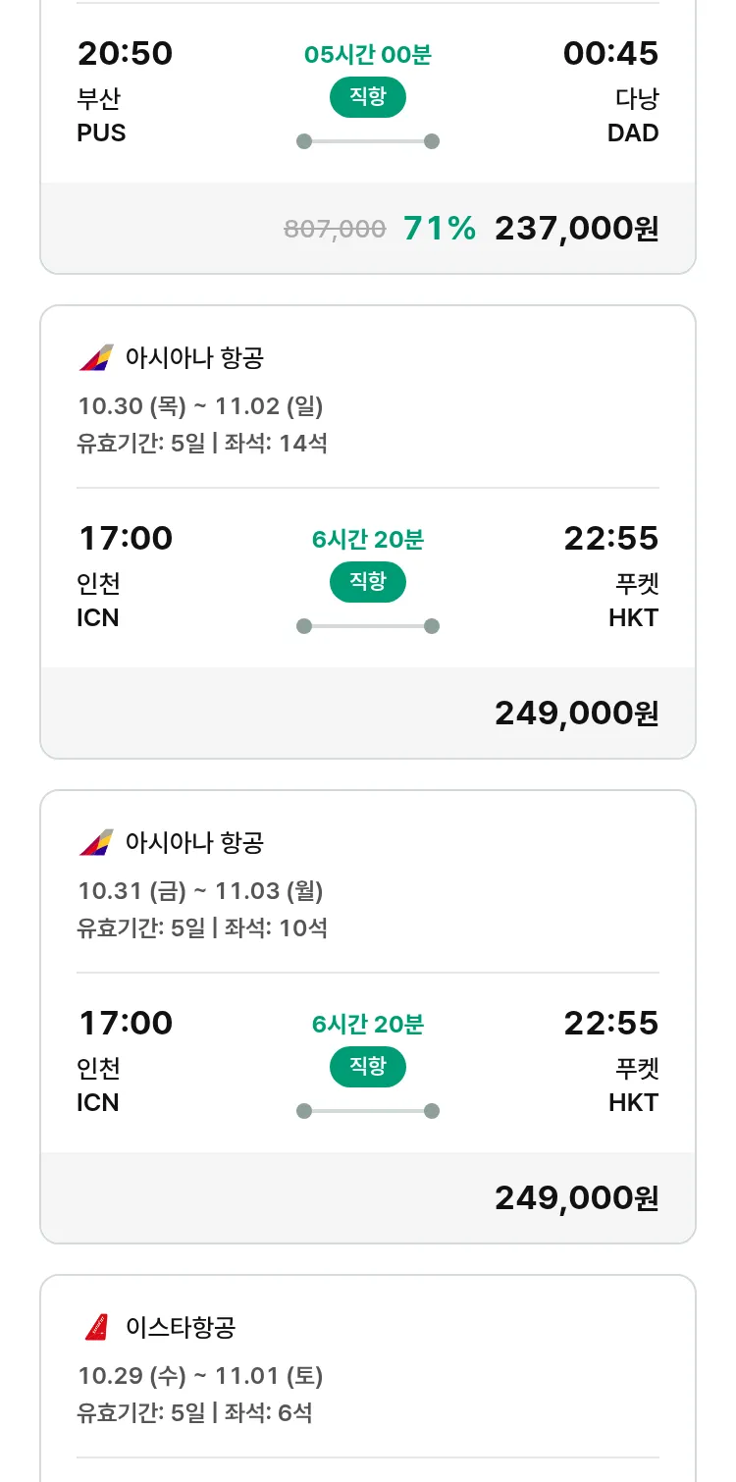Click the 71% discount label

point(439,229)
